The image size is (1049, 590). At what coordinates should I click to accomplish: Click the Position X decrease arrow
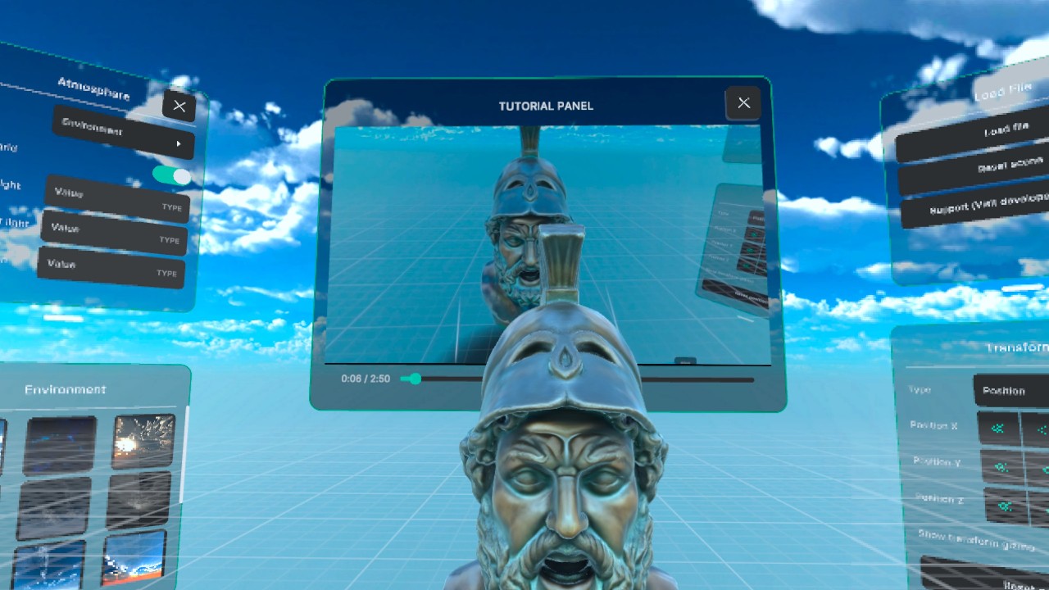point(998,429)
